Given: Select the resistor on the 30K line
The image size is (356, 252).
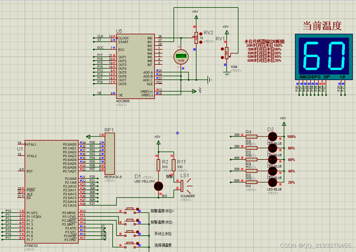Looking at the screenshot, I should pos(252,148).
